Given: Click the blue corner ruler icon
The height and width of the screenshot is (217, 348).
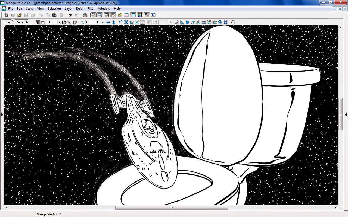Looking at the screenshot, I should (121, 22).
